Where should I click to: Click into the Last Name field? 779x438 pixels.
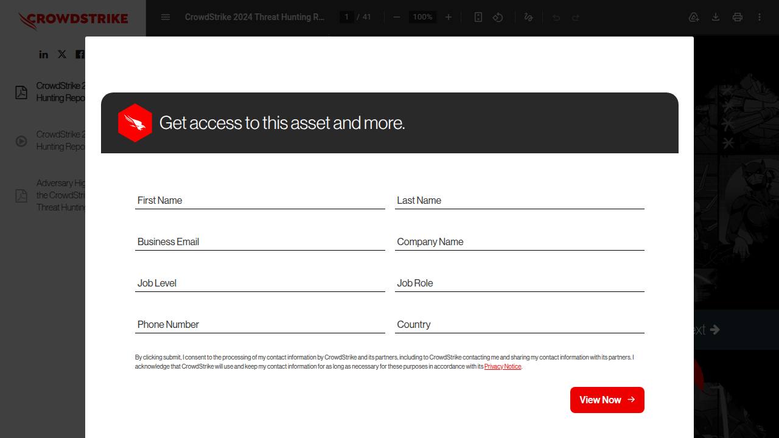tap(520, 200)
